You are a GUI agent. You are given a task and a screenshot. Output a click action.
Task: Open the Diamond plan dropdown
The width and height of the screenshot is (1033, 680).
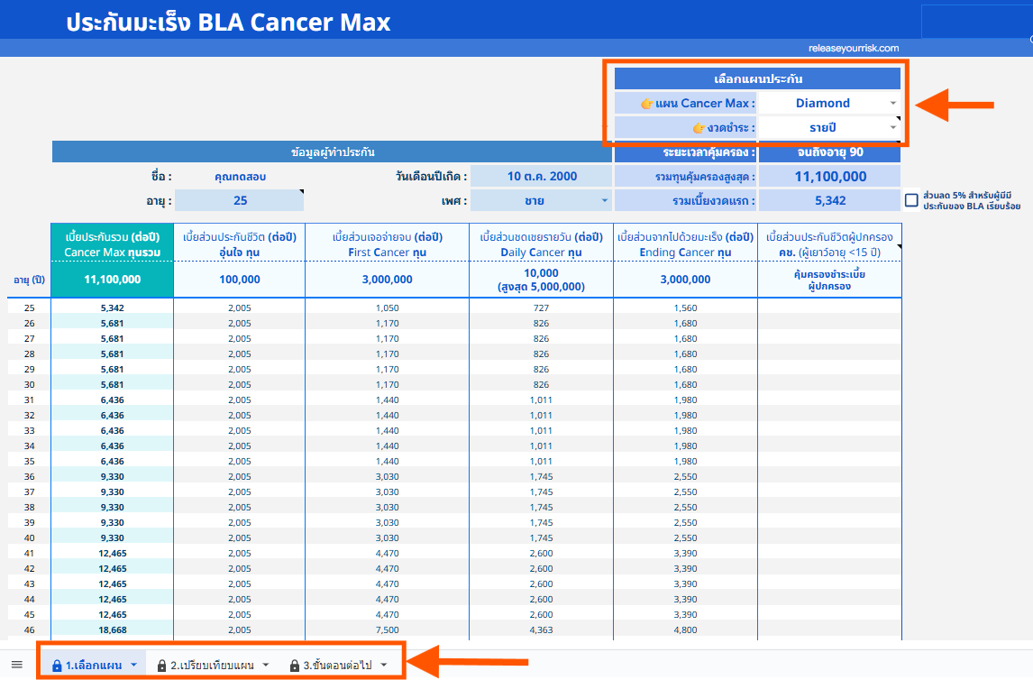(892, 103)
